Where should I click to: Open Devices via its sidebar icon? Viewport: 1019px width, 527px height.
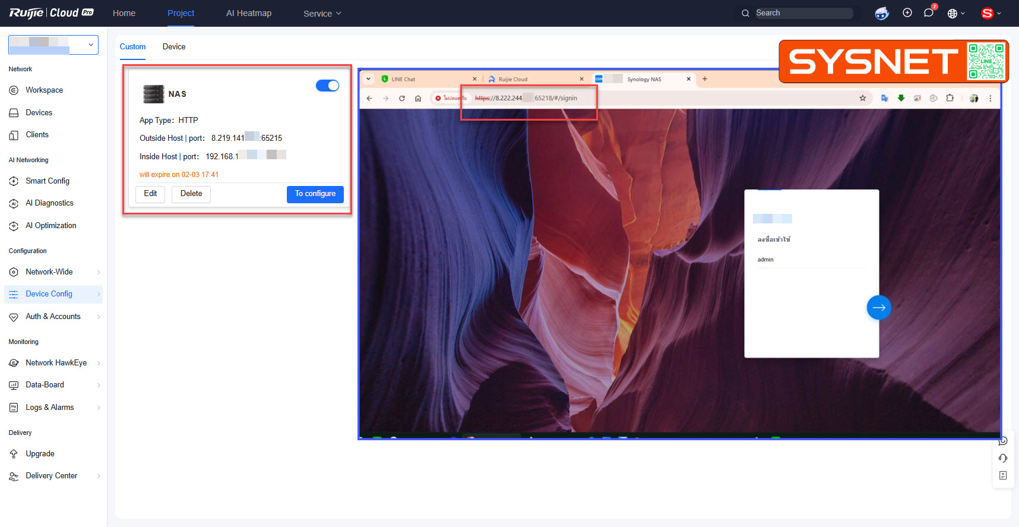pos(14,113)
